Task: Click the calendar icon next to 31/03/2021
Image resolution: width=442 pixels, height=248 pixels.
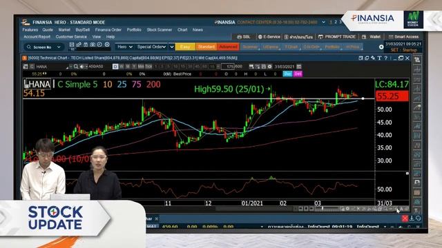Action: pos(299,67)
